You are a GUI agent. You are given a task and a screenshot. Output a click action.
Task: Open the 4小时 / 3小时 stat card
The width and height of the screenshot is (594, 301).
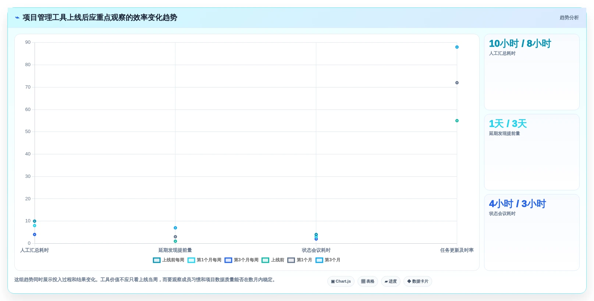(x=532, y=232)
